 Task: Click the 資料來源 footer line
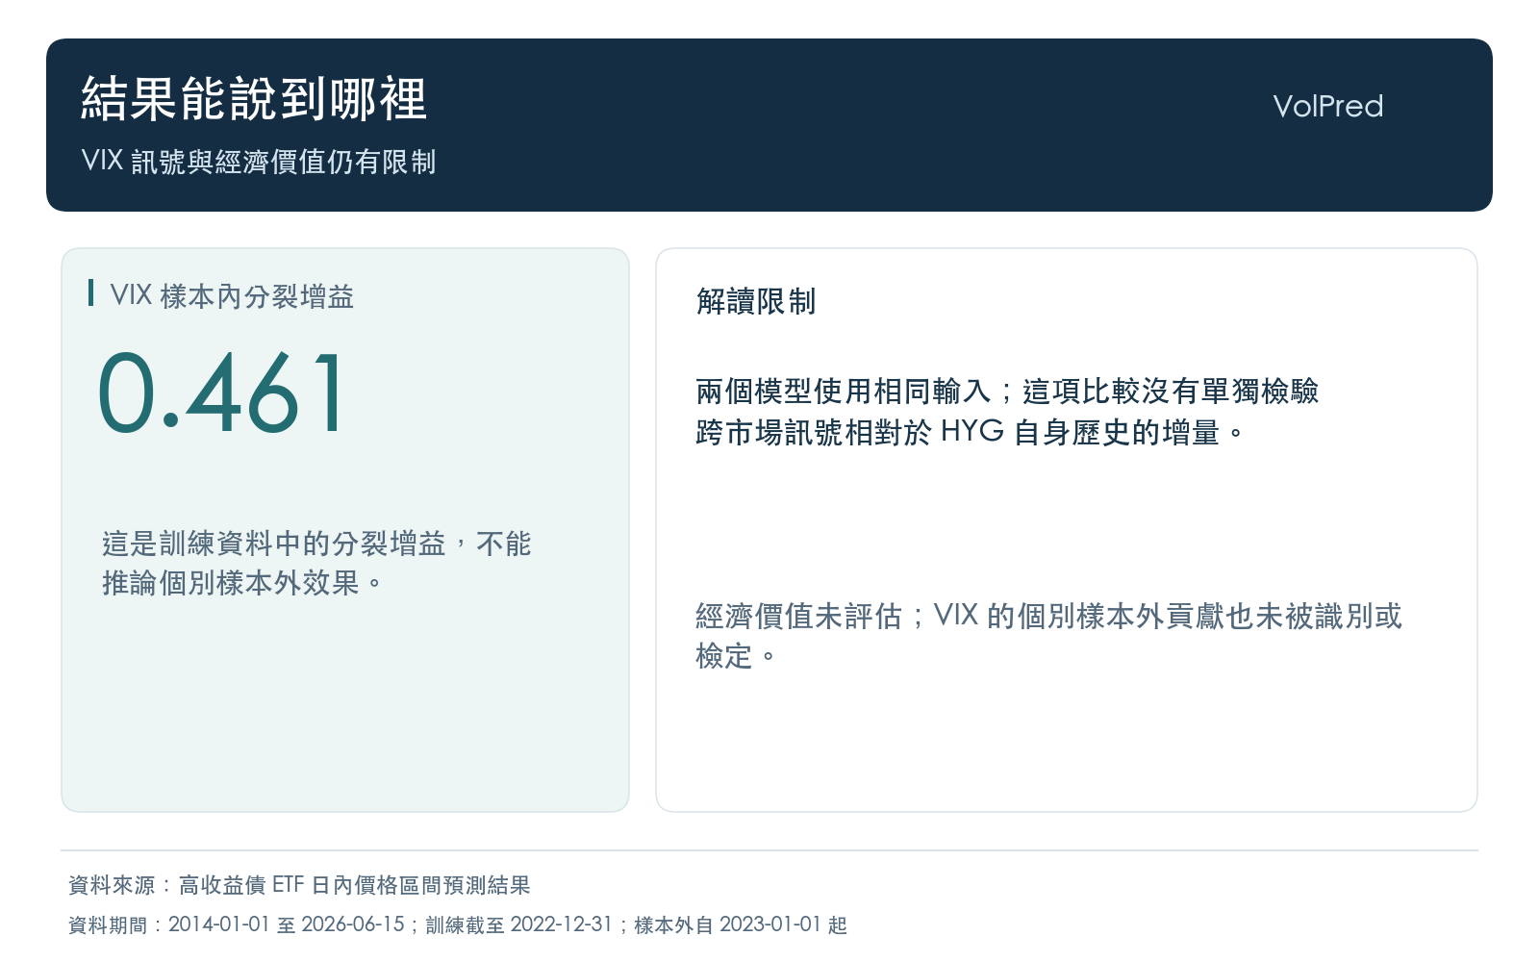(x=299, y=885)
